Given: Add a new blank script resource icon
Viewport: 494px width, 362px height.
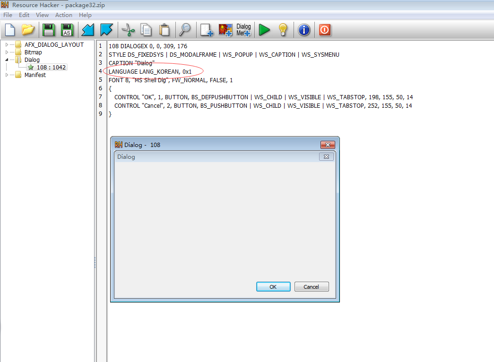Looking at the screenshot, I should [x=207, y=30].
